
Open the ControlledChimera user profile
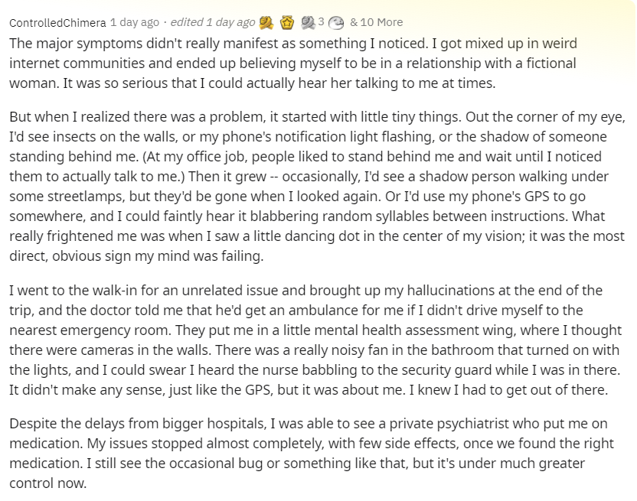click(57, 23)
